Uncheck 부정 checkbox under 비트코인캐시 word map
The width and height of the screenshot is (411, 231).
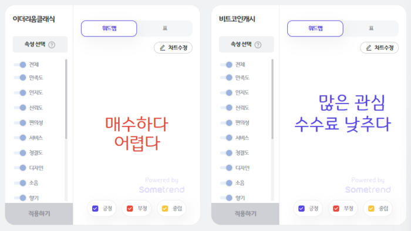(x=336, y=209)
